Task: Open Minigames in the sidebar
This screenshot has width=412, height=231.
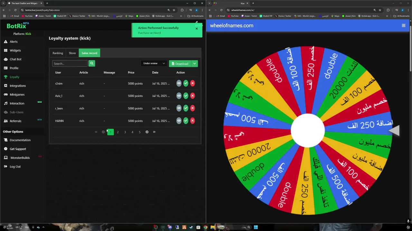Action: coord(17,95)
